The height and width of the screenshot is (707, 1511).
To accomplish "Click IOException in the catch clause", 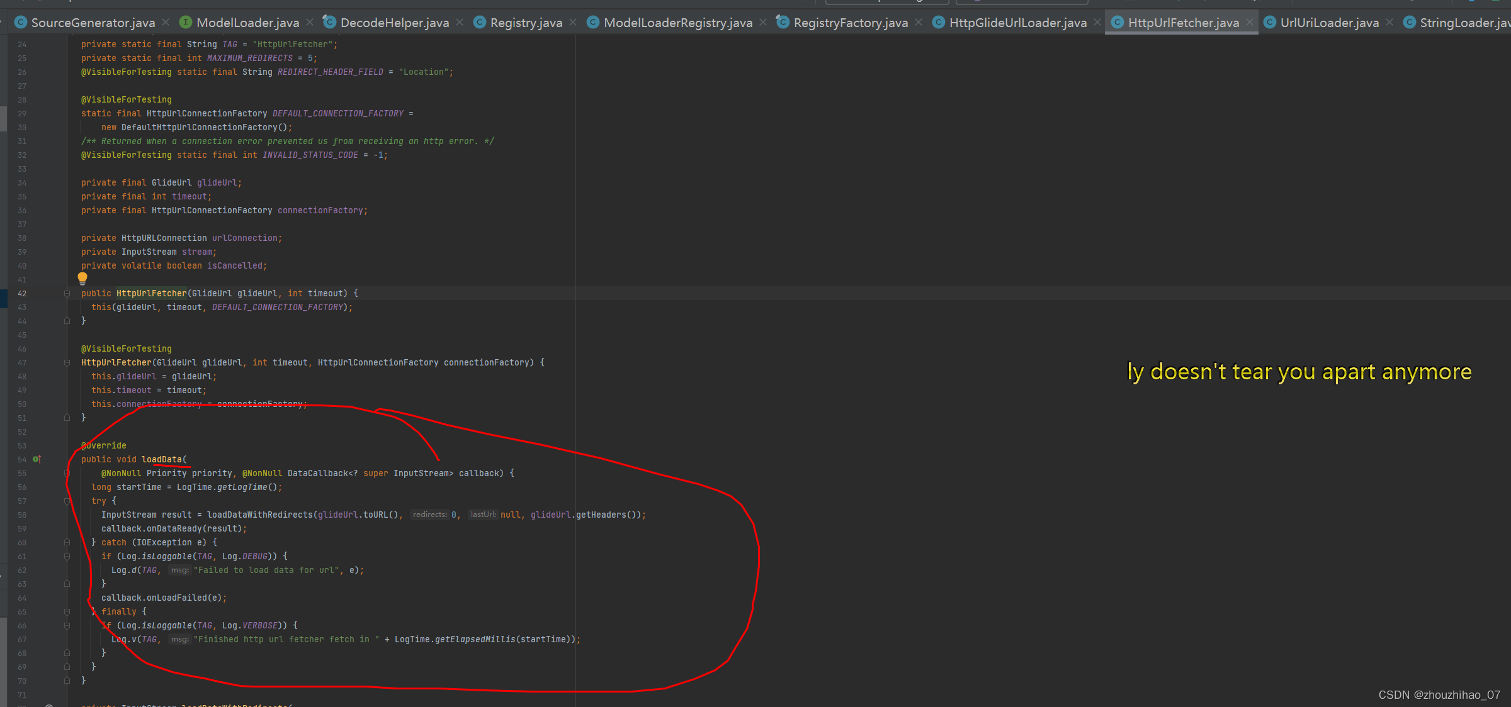I will pos(164,542).
